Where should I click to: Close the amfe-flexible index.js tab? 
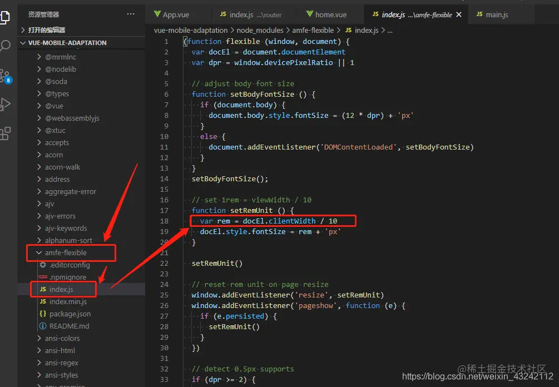pyautogui.click(x=459, y=14)
